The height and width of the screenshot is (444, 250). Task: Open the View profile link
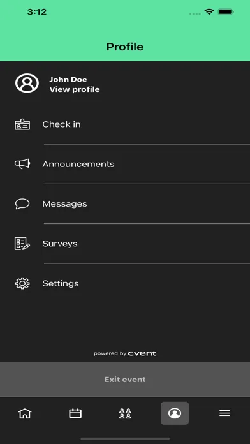click(x=75, y=89)
